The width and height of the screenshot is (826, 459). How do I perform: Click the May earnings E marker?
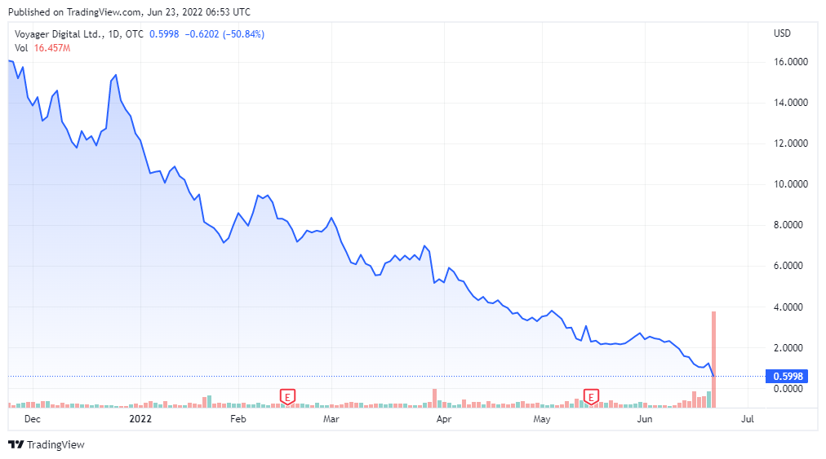[591, 397]
